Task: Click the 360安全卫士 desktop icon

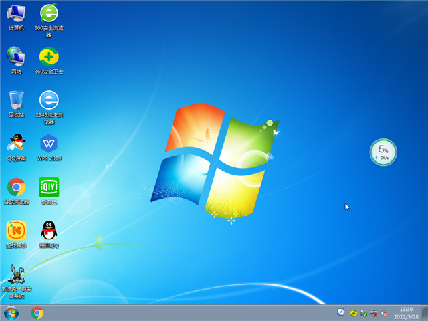Action: (49, 61)
